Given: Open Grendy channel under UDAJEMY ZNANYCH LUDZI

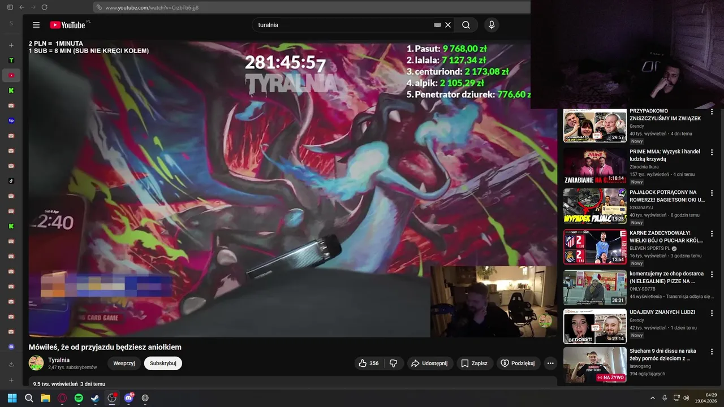Looking at the screenshot, I should [x=637, y=321].
